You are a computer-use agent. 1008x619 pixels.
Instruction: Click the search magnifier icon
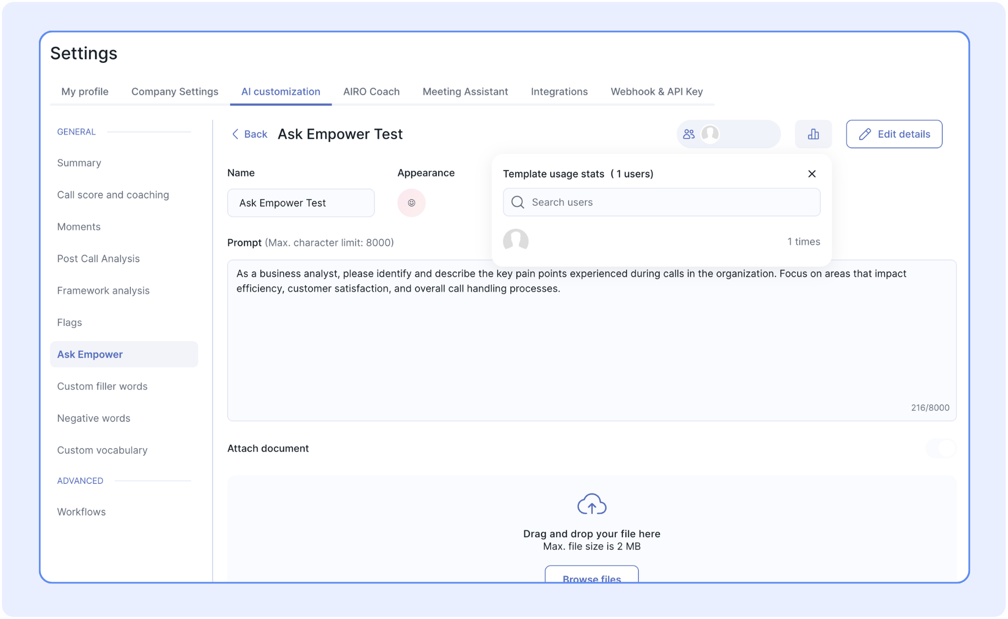pyautogui.click(x=518, y=202)
